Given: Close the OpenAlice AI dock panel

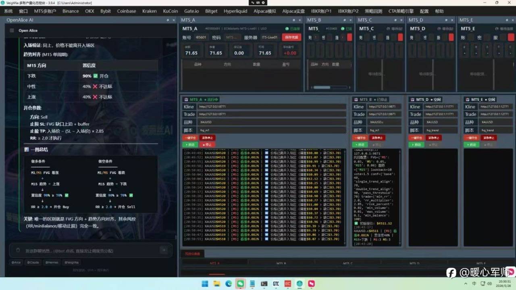Looking at the screenshot, I should pos(174,20).
